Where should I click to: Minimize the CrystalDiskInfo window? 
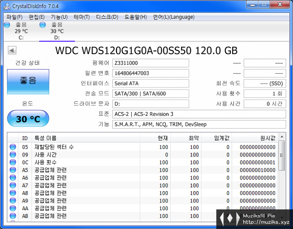(x=253, y=4)
